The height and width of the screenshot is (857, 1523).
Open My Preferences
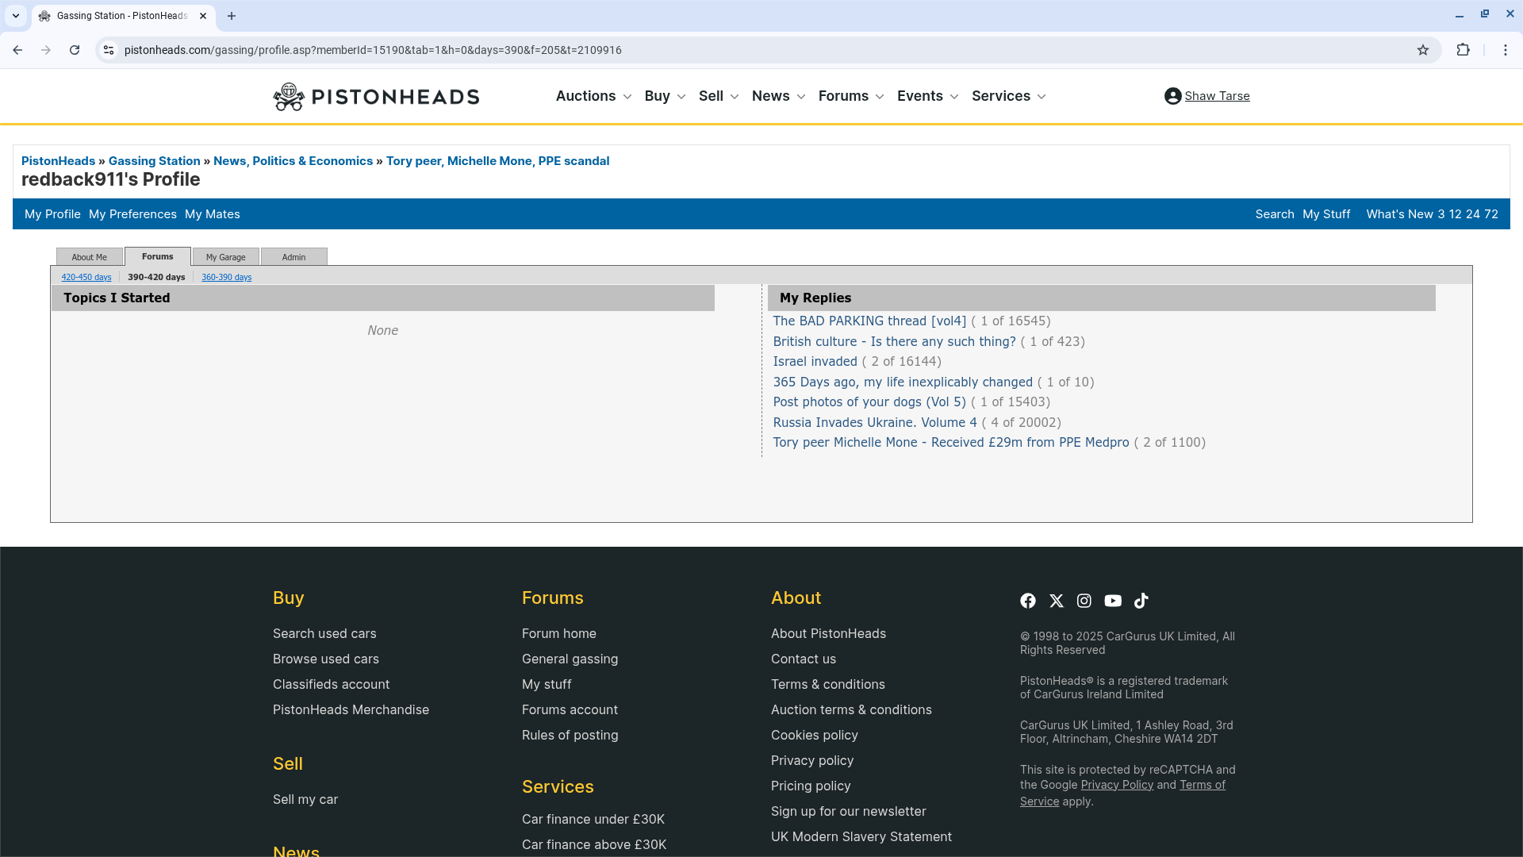[132, 214]
